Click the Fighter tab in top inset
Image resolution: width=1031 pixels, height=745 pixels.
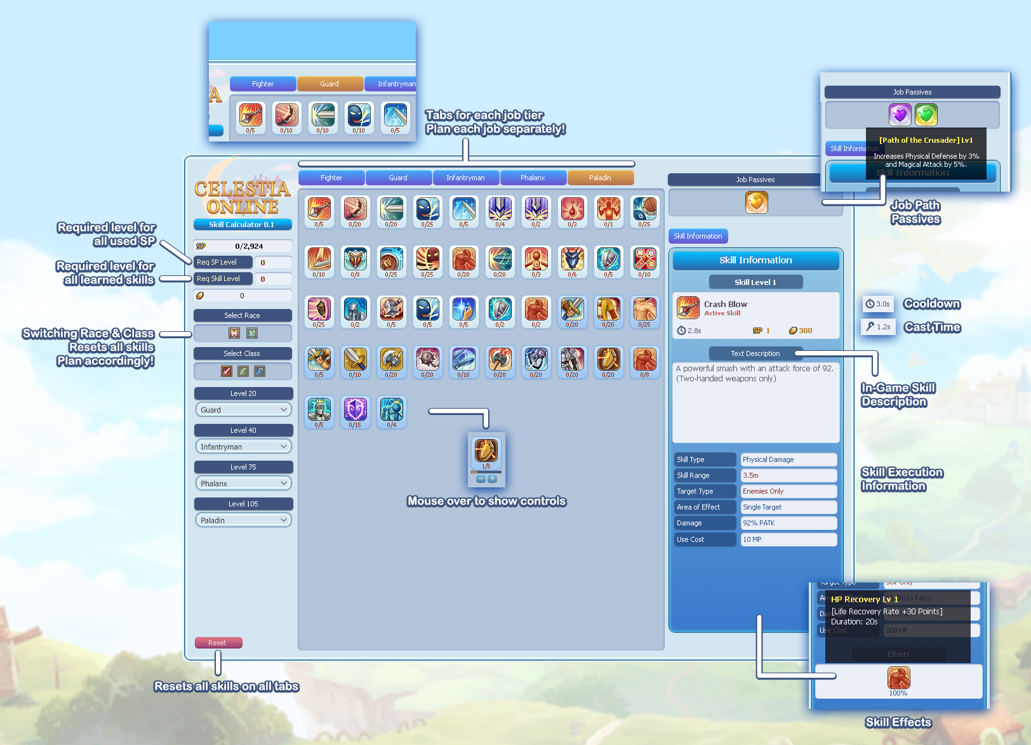click(263, 84)
